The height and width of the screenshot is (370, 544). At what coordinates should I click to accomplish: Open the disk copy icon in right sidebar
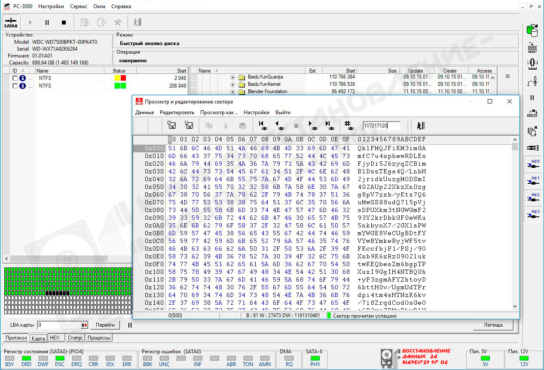pos(532,31)
